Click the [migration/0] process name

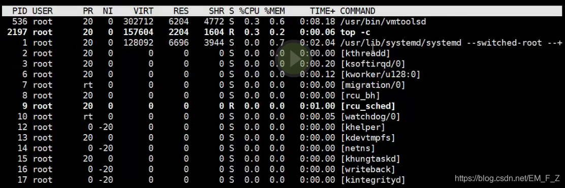point(373,85)
